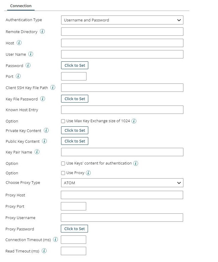Open the Authentication Type dropdown
Screen dimensions: 218x262
pyautogui.click(x=122, y=20)
